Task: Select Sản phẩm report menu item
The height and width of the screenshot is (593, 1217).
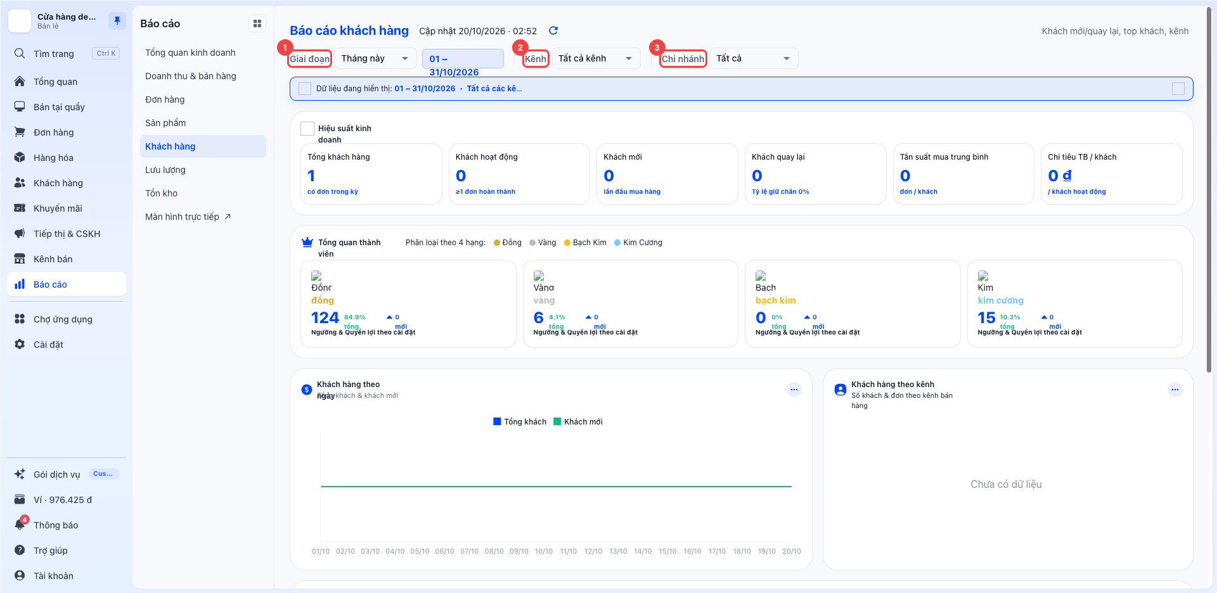Action: pos(203,123)
